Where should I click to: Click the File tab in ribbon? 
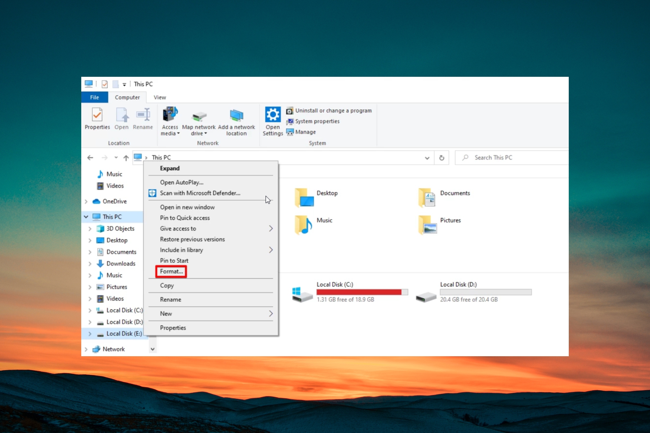(x=94, y=97)
